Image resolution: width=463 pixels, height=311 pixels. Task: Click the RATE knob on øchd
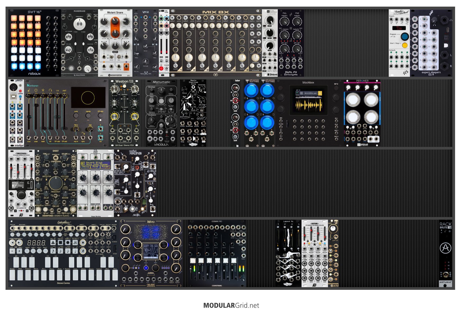334,228
